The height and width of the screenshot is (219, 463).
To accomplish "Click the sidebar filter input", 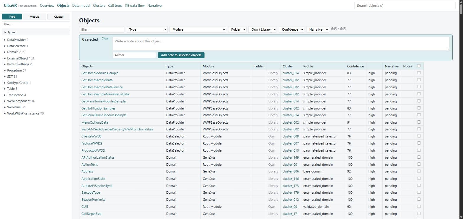I will click(36, 24).
